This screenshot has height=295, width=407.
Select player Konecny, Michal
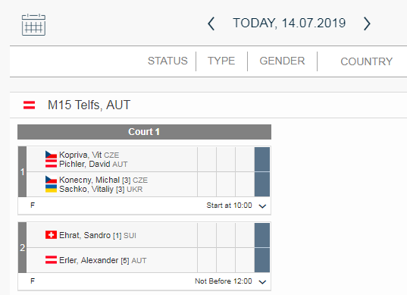click(89, 180)
